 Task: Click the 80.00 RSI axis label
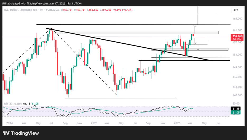pos(236,104)
